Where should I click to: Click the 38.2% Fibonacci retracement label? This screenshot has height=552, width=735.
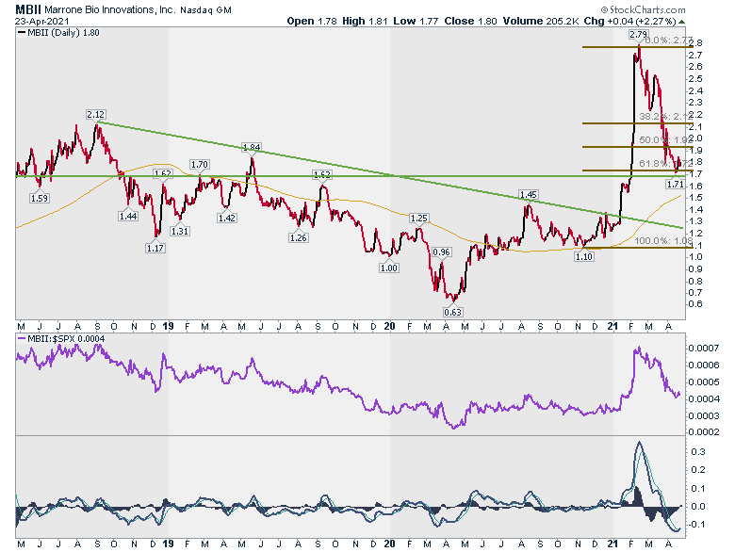(665, 116)
